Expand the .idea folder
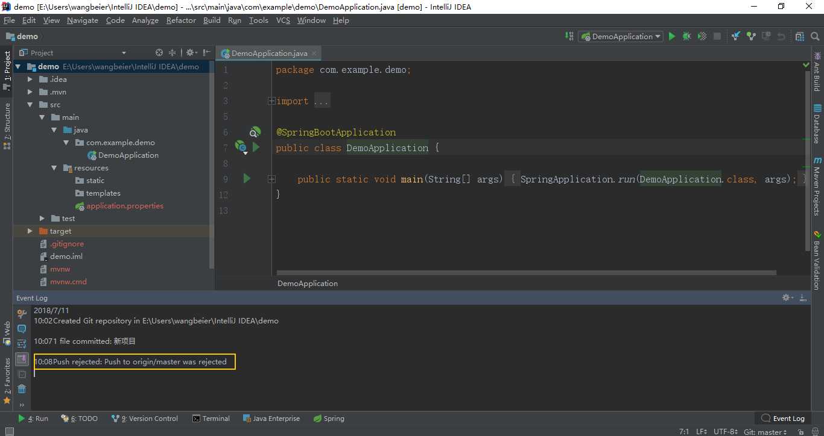Image resolution: width=824 pixels, height=436 pixels. point(30,79)
